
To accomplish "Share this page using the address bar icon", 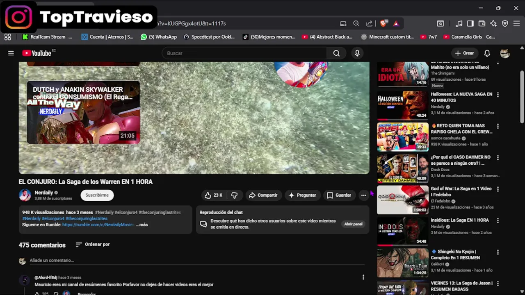I will (x=370, y=23).
